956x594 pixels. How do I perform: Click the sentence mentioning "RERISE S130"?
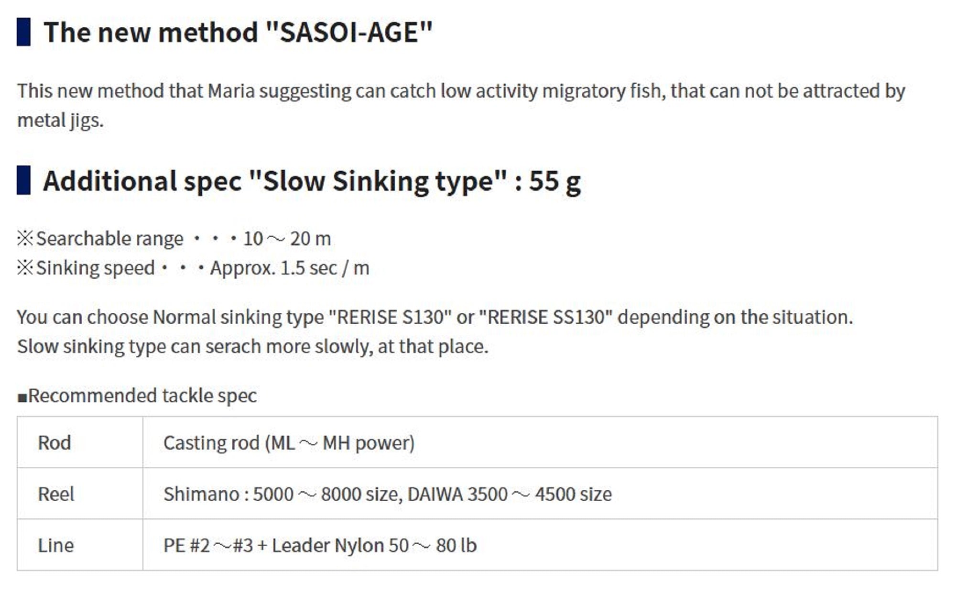coord(435,317)
